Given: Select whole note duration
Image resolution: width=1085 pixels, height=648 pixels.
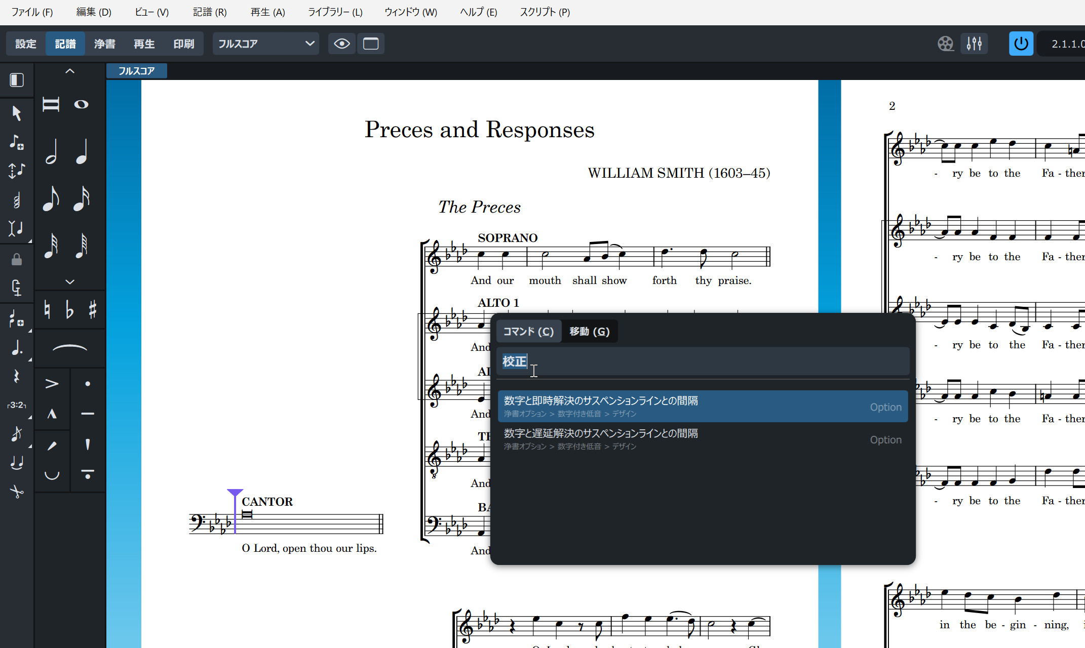Looking at the screenshot, I should coord(81,105).
